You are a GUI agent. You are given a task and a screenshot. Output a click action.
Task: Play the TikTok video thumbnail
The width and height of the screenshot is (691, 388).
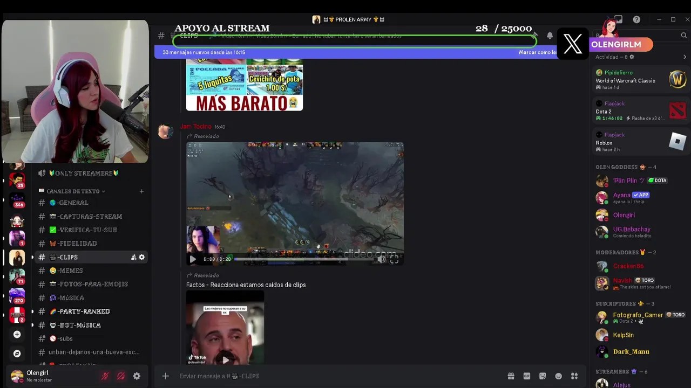pos(225,359)
